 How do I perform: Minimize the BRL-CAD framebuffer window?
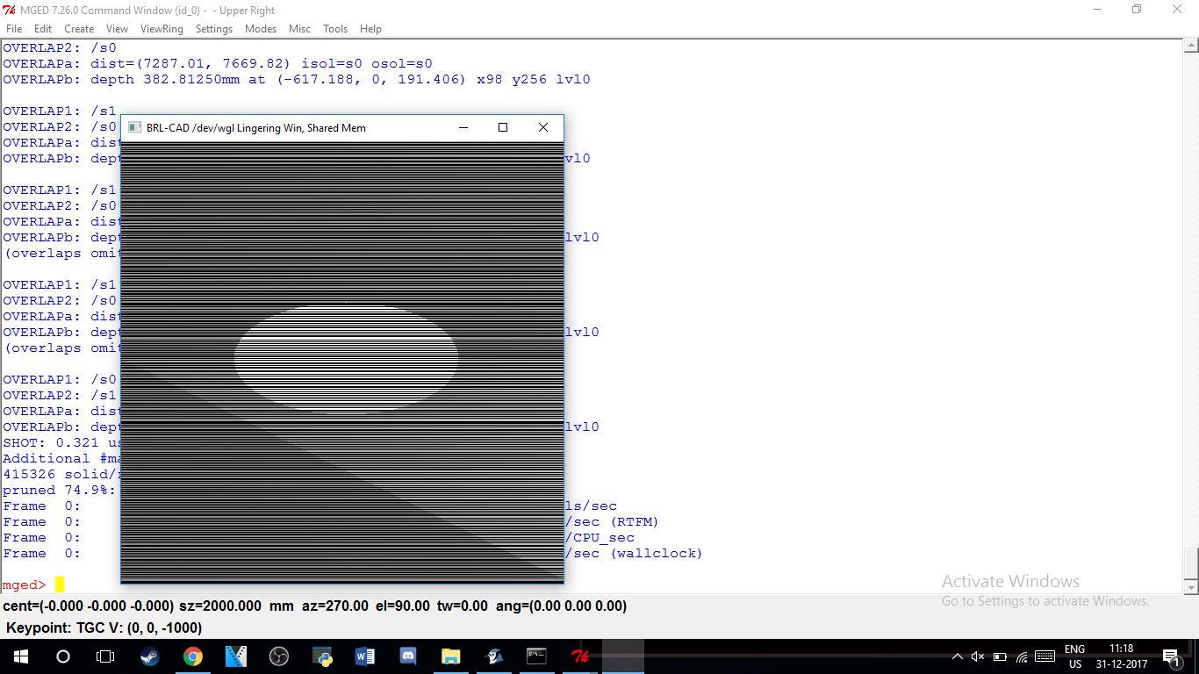coord(463,127)
